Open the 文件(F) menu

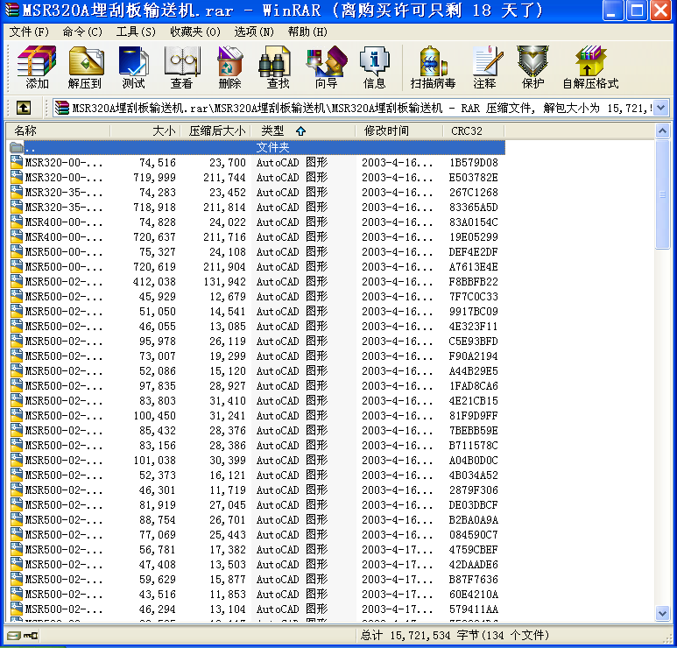(x=29, y=32)
